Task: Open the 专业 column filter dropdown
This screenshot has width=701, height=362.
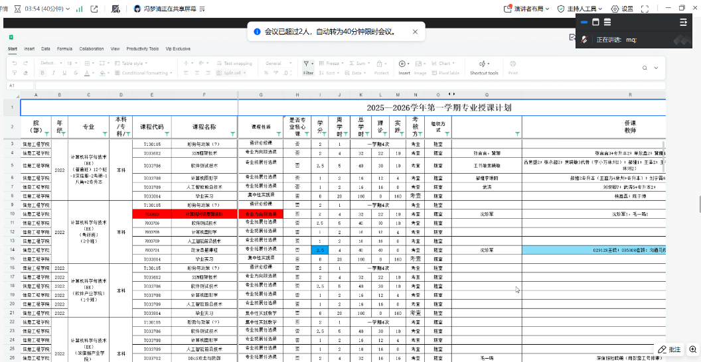Action: click(x=104, y=133)
